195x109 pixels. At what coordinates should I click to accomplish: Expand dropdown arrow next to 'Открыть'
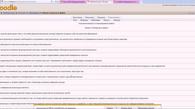[x=116, y=108]
